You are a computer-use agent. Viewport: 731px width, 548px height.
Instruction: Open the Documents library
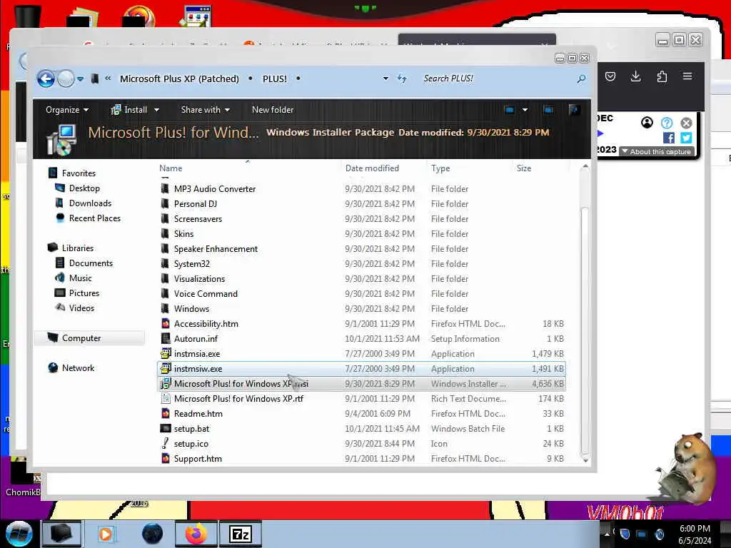click(x=91, y=263)
